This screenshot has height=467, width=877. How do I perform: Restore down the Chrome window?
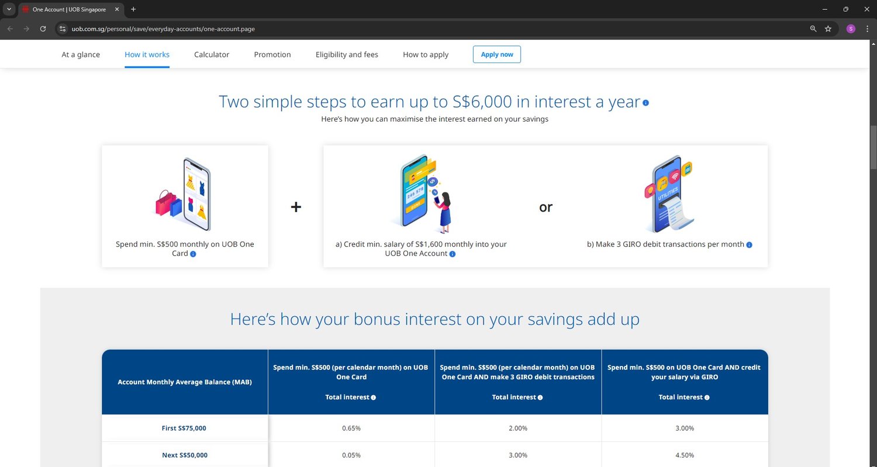[x=845, y=9]
